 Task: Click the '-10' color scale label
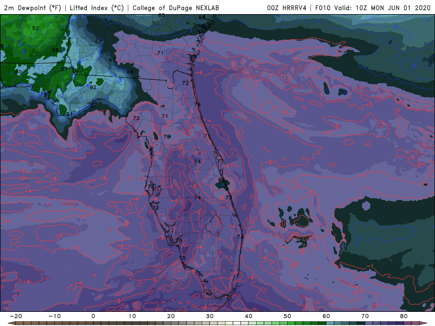[x=54, y=316]
